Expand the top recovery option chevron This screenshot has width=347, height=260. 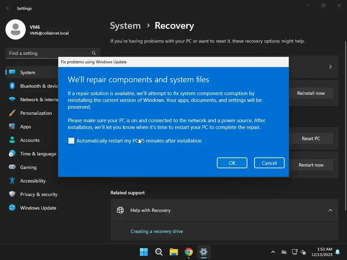coord(330,67)
